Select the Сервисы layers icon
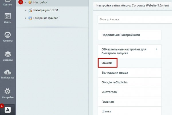Image resolution: width=172 pixels, height=115 pixels. click(x=8, y=54)
